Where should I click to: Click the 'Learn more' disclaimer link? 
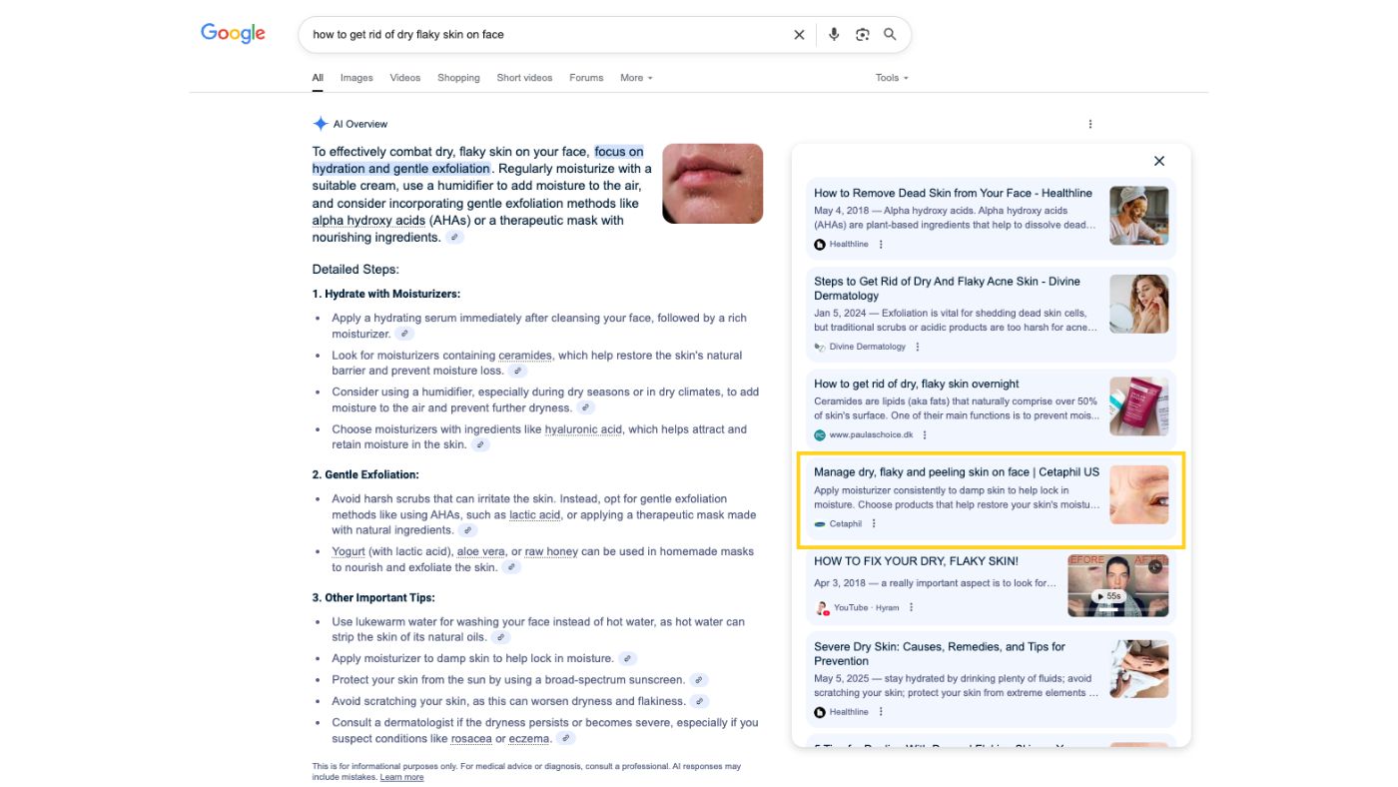401,776
